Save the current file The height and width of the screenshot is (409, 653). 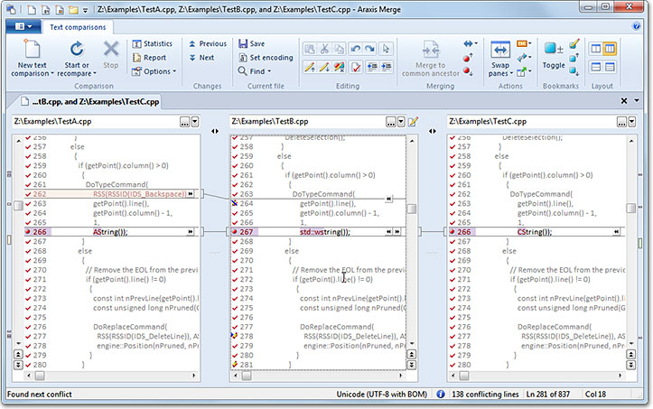coord(252,43)
